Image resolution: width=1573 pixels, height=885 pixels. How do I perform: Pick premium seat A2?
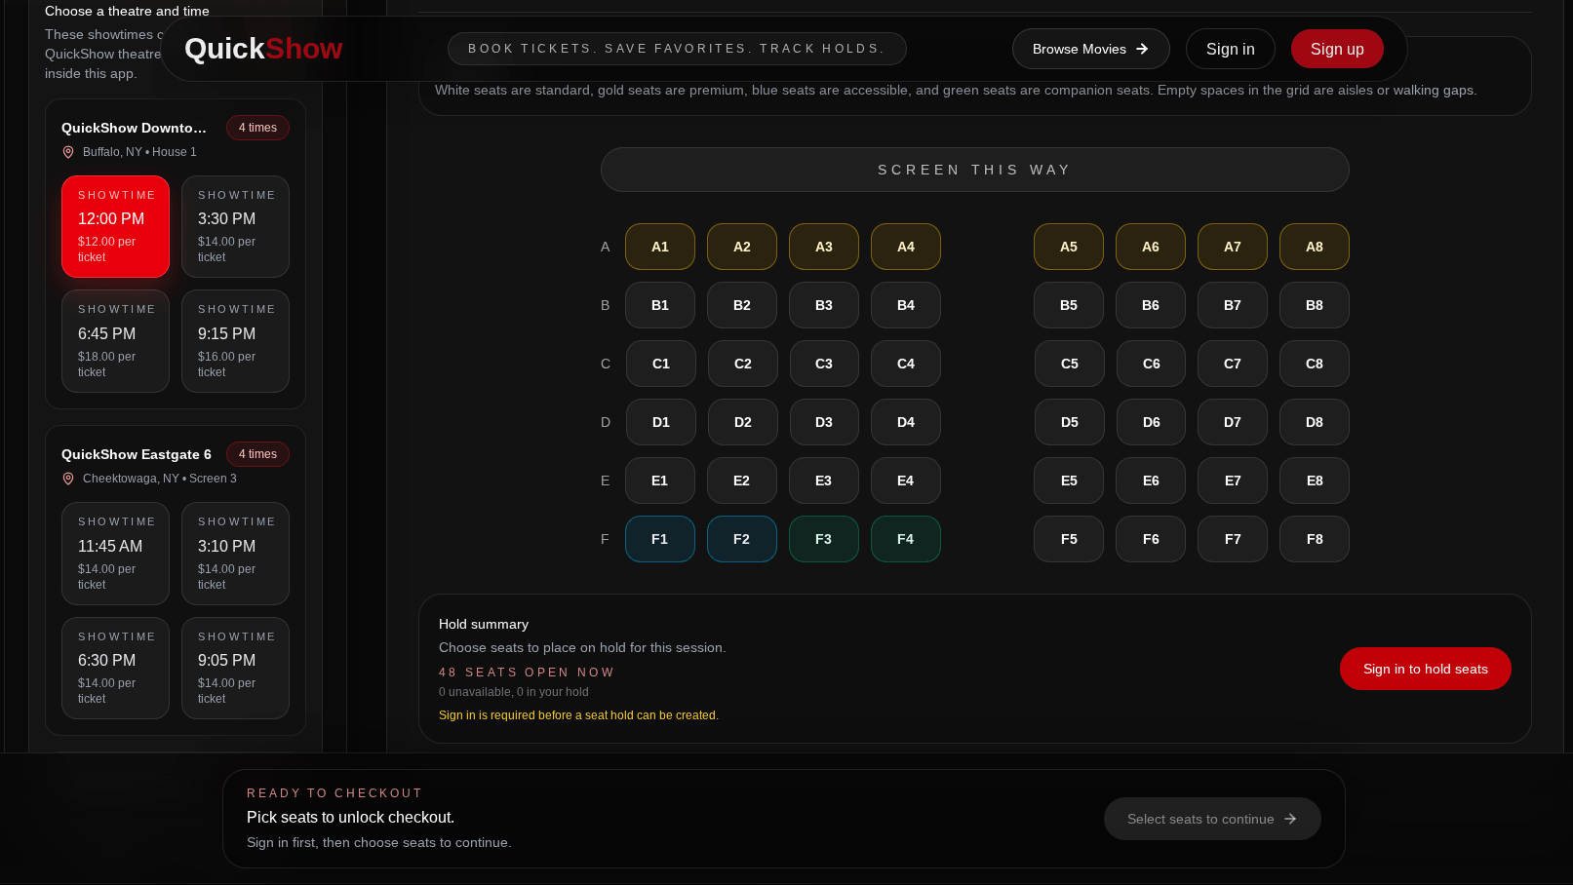point(742,247)
